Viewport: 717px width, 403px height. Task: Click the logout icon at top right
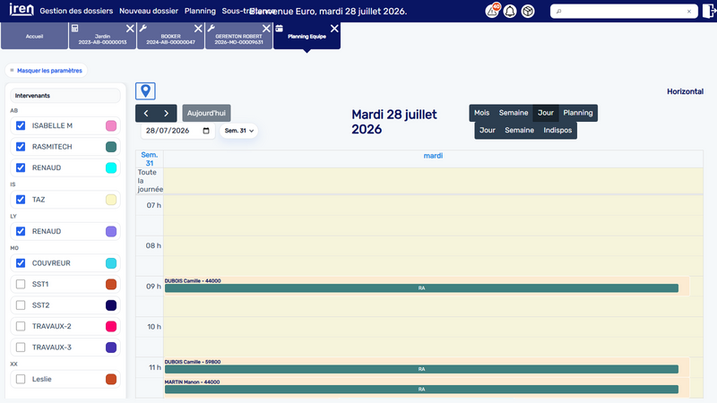point(709,11)
